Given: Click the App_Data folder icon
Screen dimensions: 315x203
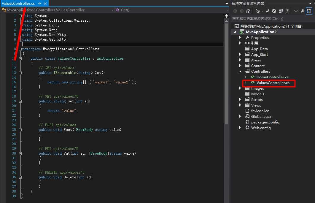Looking at the screenshot, I should tap(247, 49).
